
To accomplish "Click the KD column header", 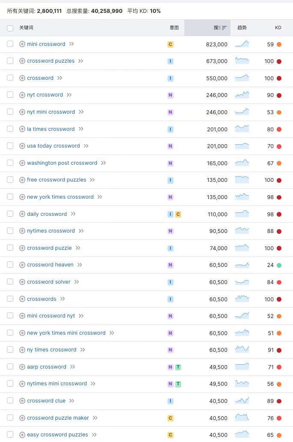I will pyautogui.click(x=278, y=27).
